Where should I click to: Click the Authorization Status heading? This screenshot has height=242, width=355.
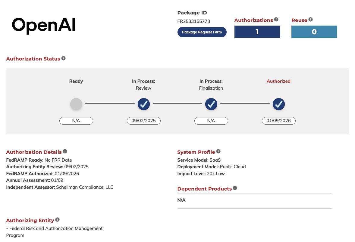33,59
